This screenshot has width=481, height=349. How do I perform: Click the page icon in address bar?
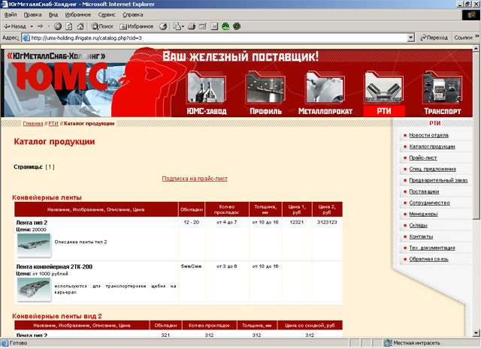pyautogui.click(x=26, y=38)
